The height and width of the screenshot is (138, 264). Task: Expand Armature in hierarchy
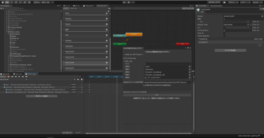9,34
